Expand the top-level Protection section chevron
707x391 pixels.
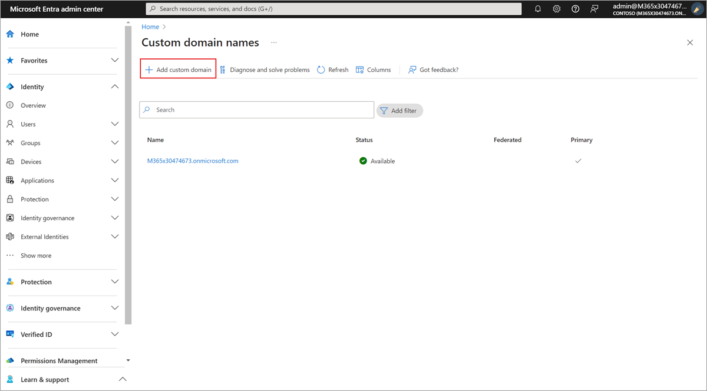click(115, 282)
